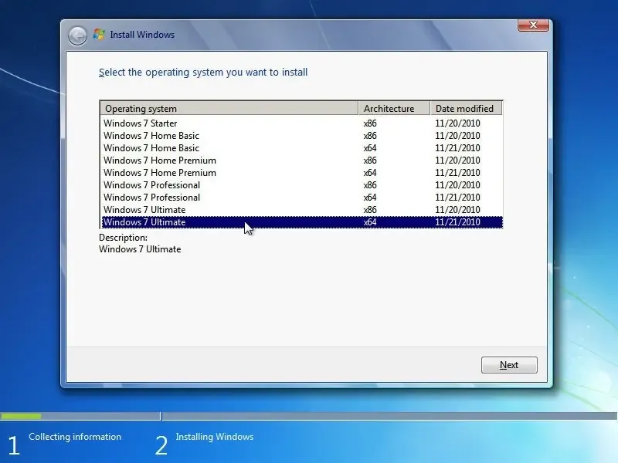
Task: Click the Collecting information step label
Action: [x=74, y=437]
